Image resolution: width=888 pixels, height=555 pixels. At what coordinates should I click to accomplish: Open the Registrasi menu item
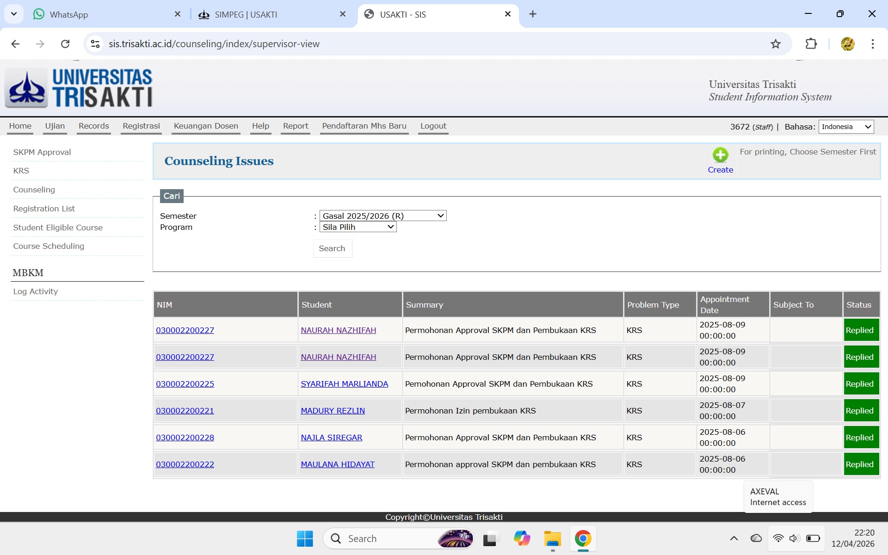point(141,126)
